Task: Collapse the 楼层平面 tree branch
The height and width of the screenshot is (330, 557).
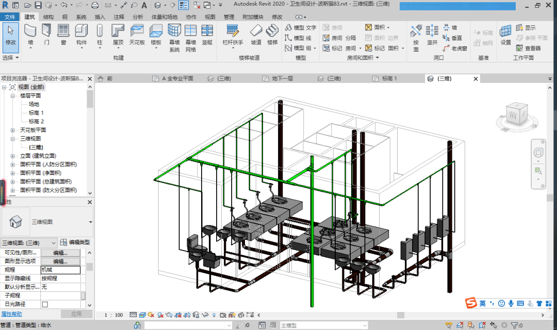Action: point(14,95)
